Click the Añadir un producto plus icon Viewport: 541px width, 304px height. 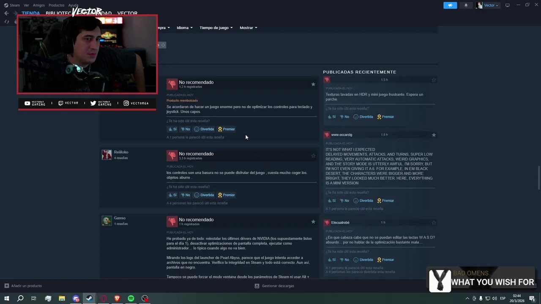[6, 286]
